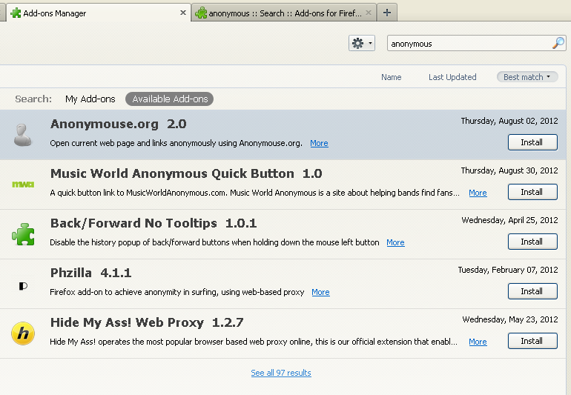Screen dimensions: 571x395
Task: Click the Anonymouse.org add-on icon
Action: [23, 135]
